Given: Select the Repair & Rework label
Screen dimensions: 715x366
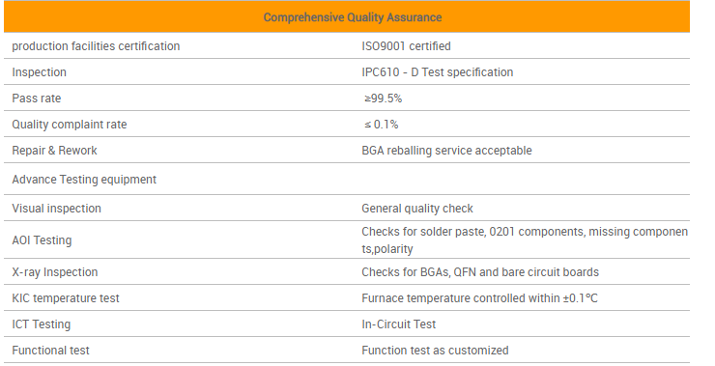Looking at the screenshot, I should (55, 150).
